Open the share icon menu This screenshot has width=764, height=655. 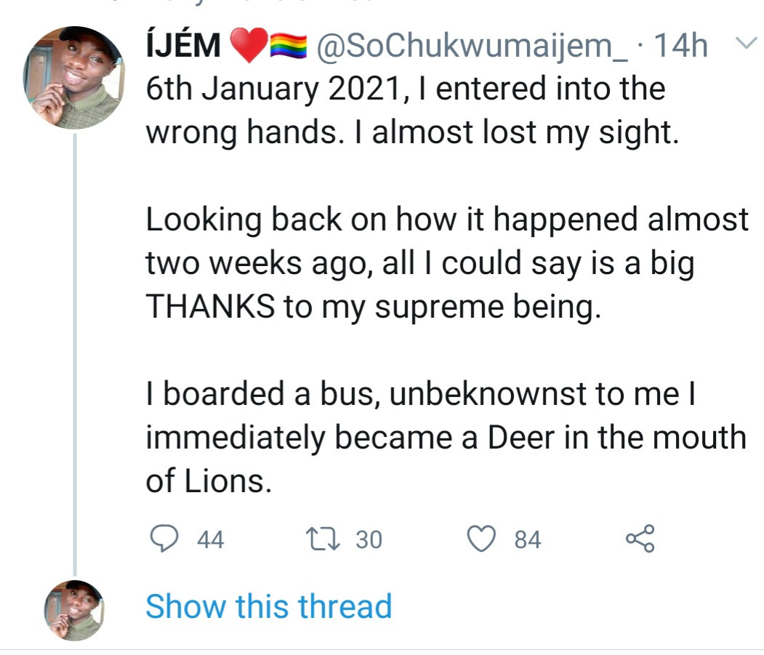point(640,539)
